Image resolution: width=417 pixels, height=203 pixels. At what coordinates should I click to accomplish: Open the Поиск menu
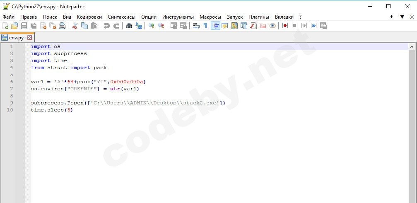point(50,17)
